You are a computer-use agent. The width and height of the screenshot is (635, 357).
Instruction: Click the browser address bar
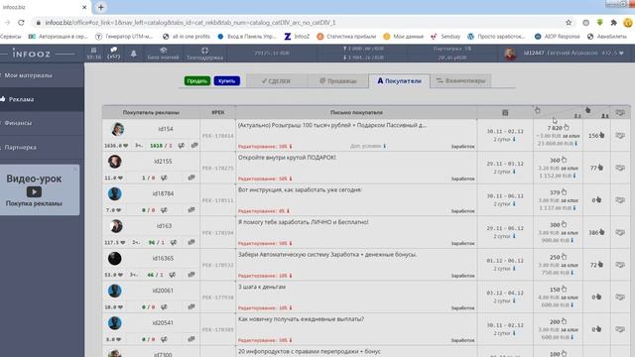pyautogui.click(x=300, y=23)
